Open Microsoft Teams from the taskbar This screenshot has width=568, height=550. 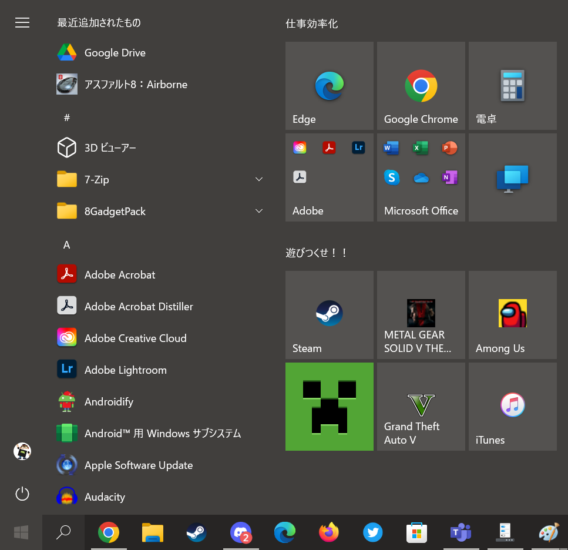(x=461, y=532)
